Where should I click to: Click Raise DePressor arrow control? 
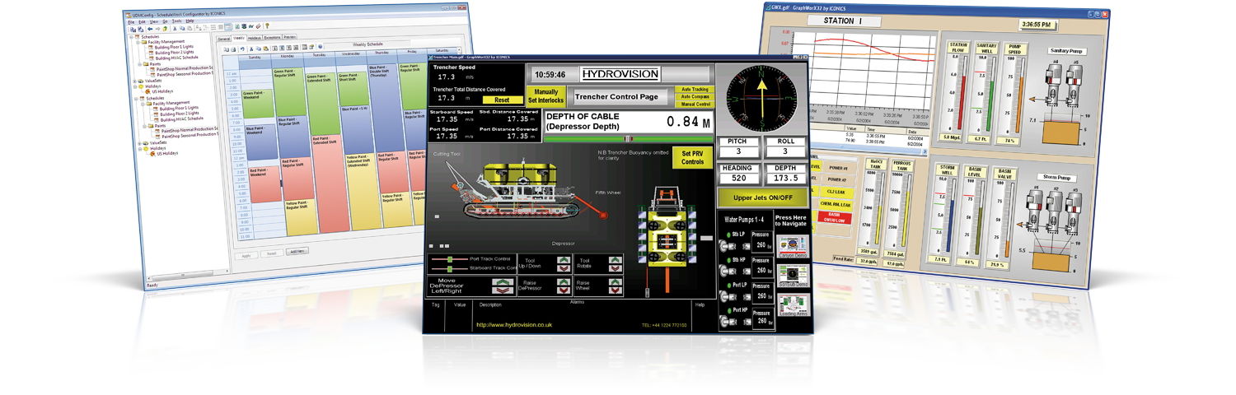tap(564, 286)
